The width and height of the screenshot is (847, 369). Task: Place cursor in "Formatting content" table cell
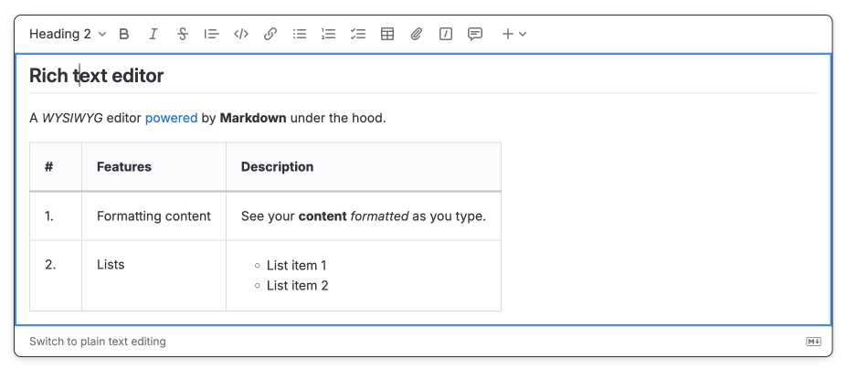point(154,216)
